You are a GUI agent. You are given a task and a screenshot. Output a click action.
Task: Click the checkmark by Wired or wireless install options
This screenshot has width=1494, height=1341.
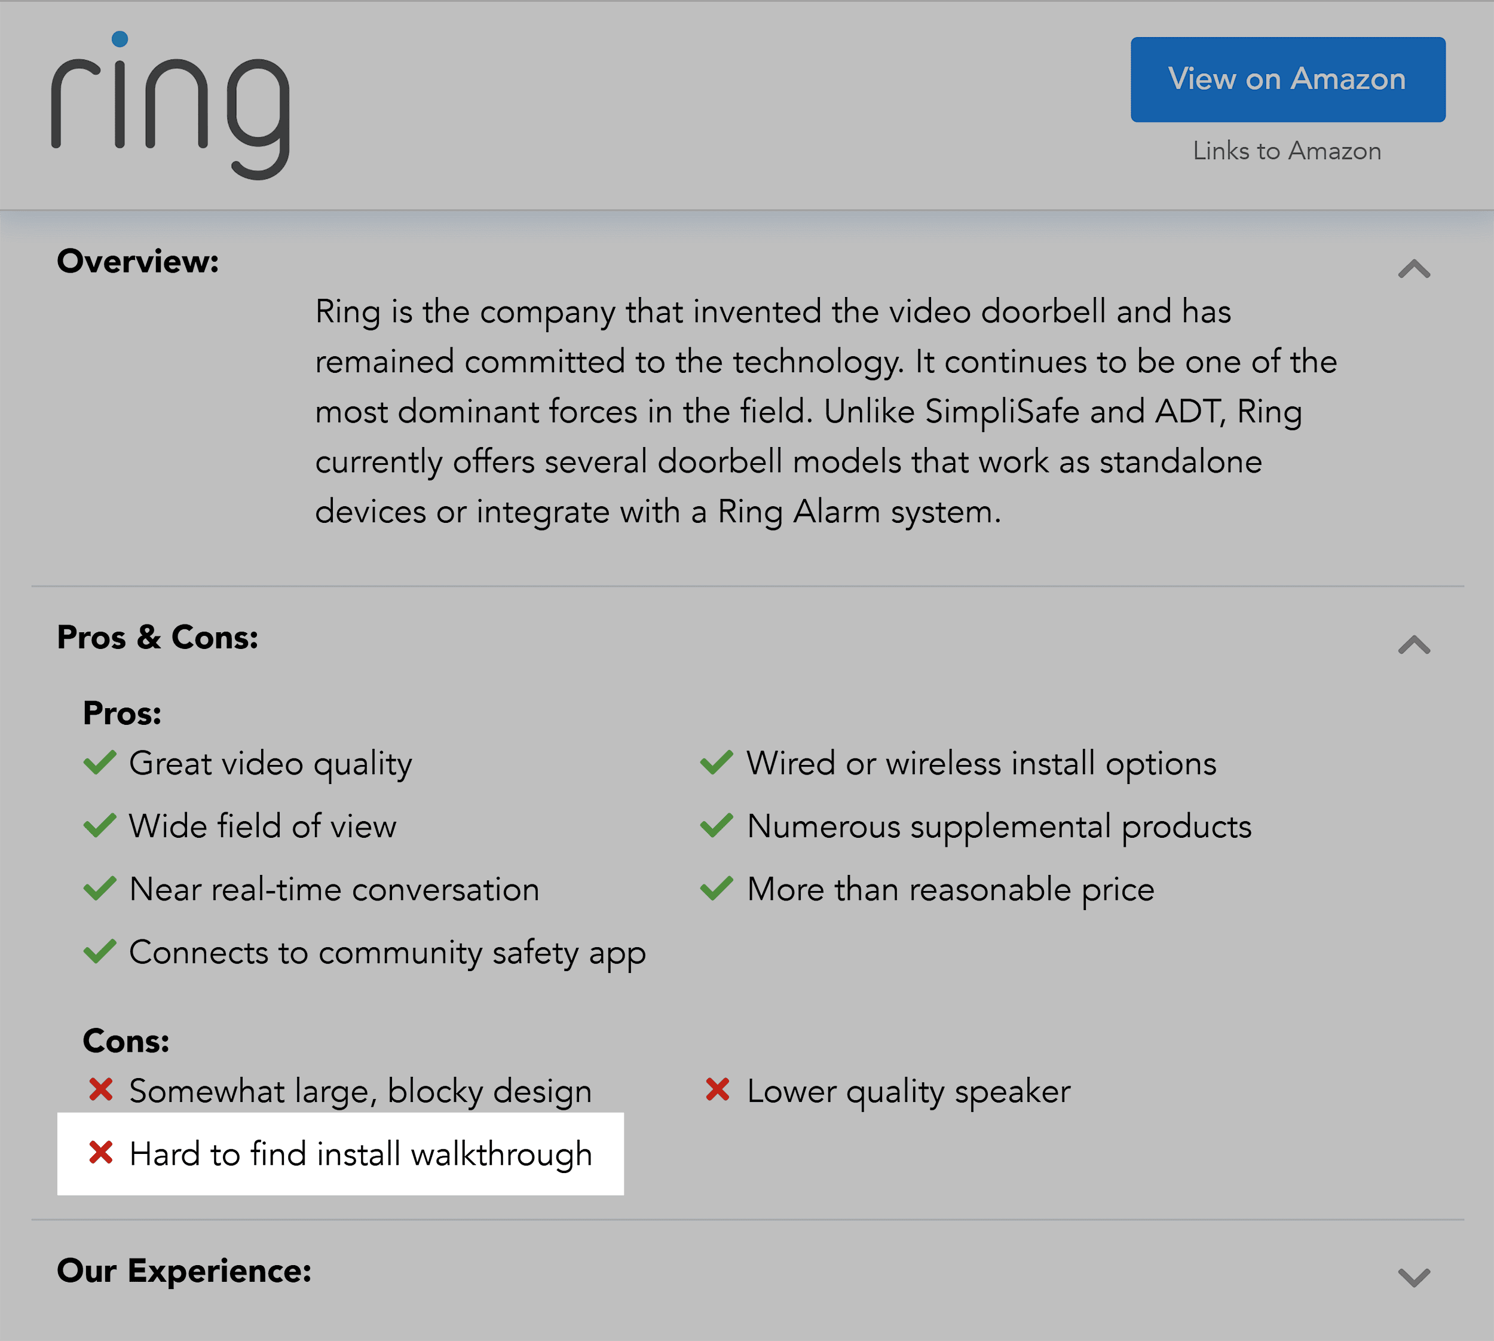tap(717, 763)
